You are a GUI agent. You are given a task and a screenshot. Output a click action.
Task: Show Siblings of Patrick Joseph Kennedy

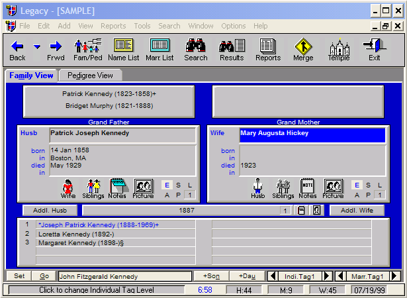93,189
